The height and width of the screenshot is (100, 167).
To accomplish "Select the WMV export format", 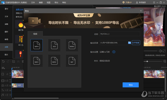I will pyautogui.click(x=72, y=45).
